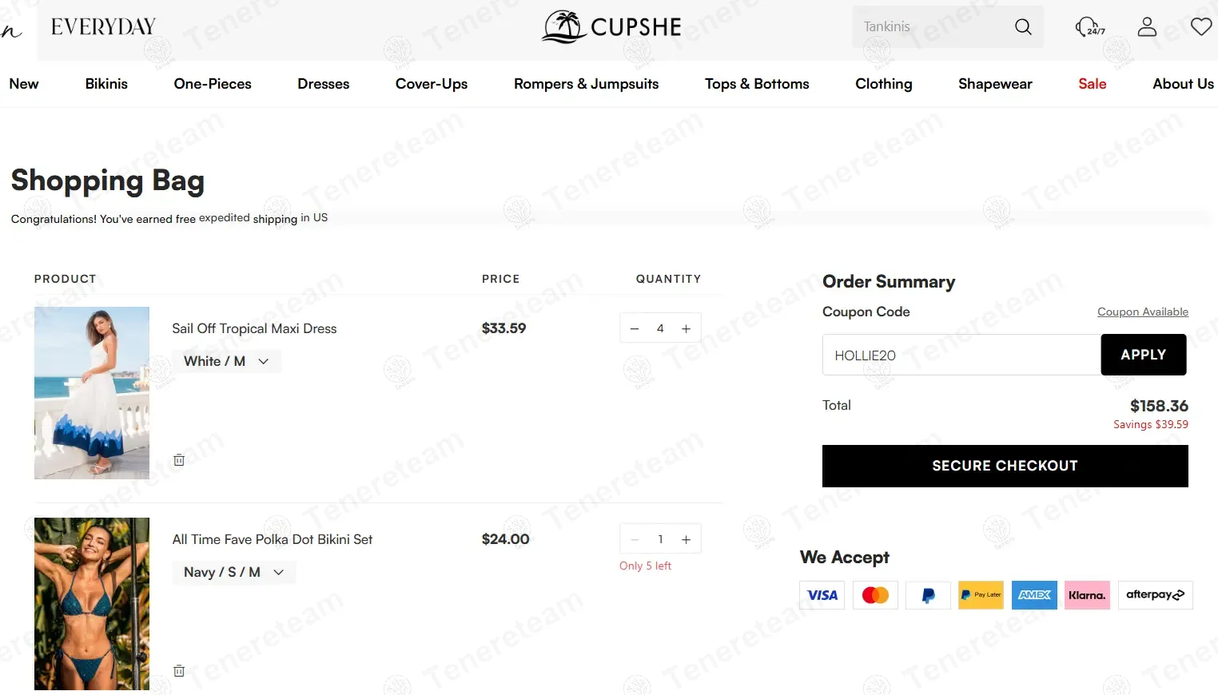Click the search magnifier icon
The image size is (1218, 695).
pyautogui.click(x=1023, y=27)
